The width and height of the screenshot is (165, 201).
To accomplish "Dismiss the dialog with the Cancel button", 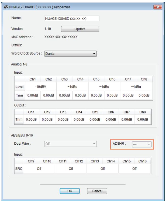I will tap(97, 191).
